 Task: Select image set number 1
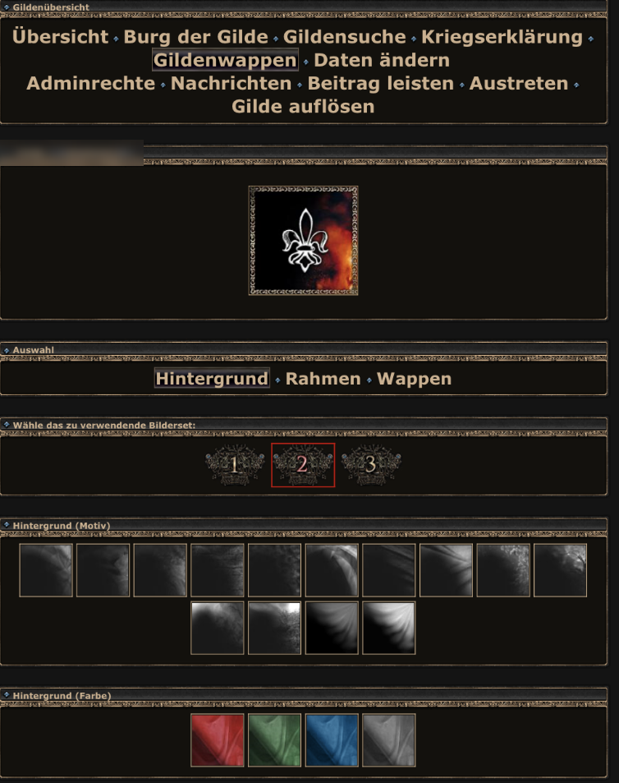[235, 465]
